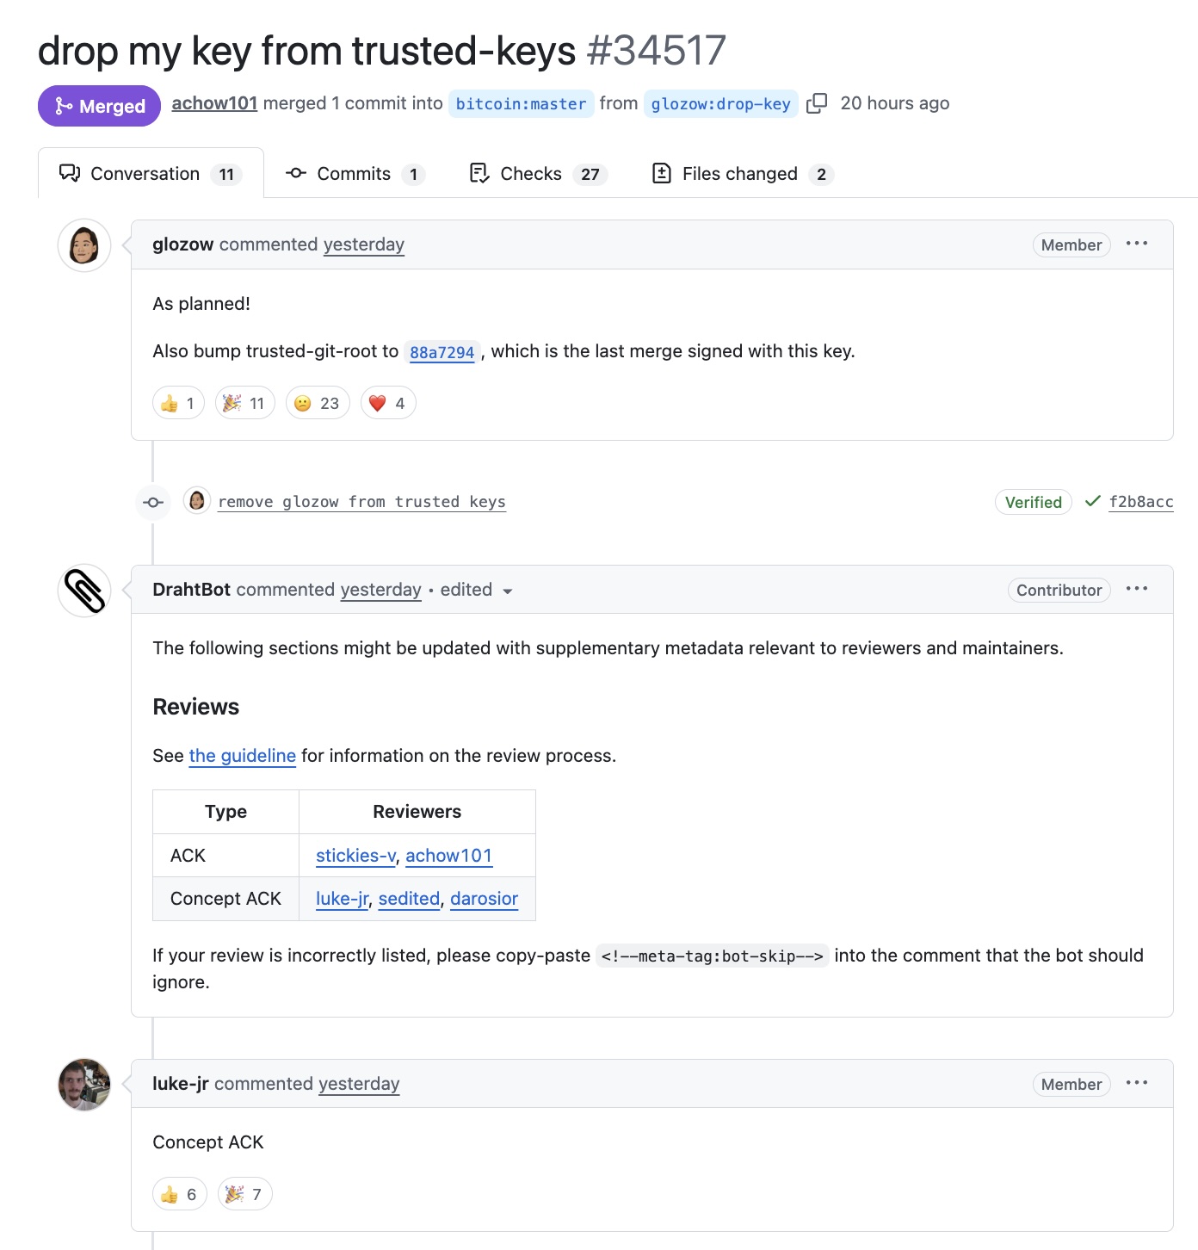Copy the glozow:drop-key branch name
Screen dimensions: 1198x1250
(x=818, y=102)
